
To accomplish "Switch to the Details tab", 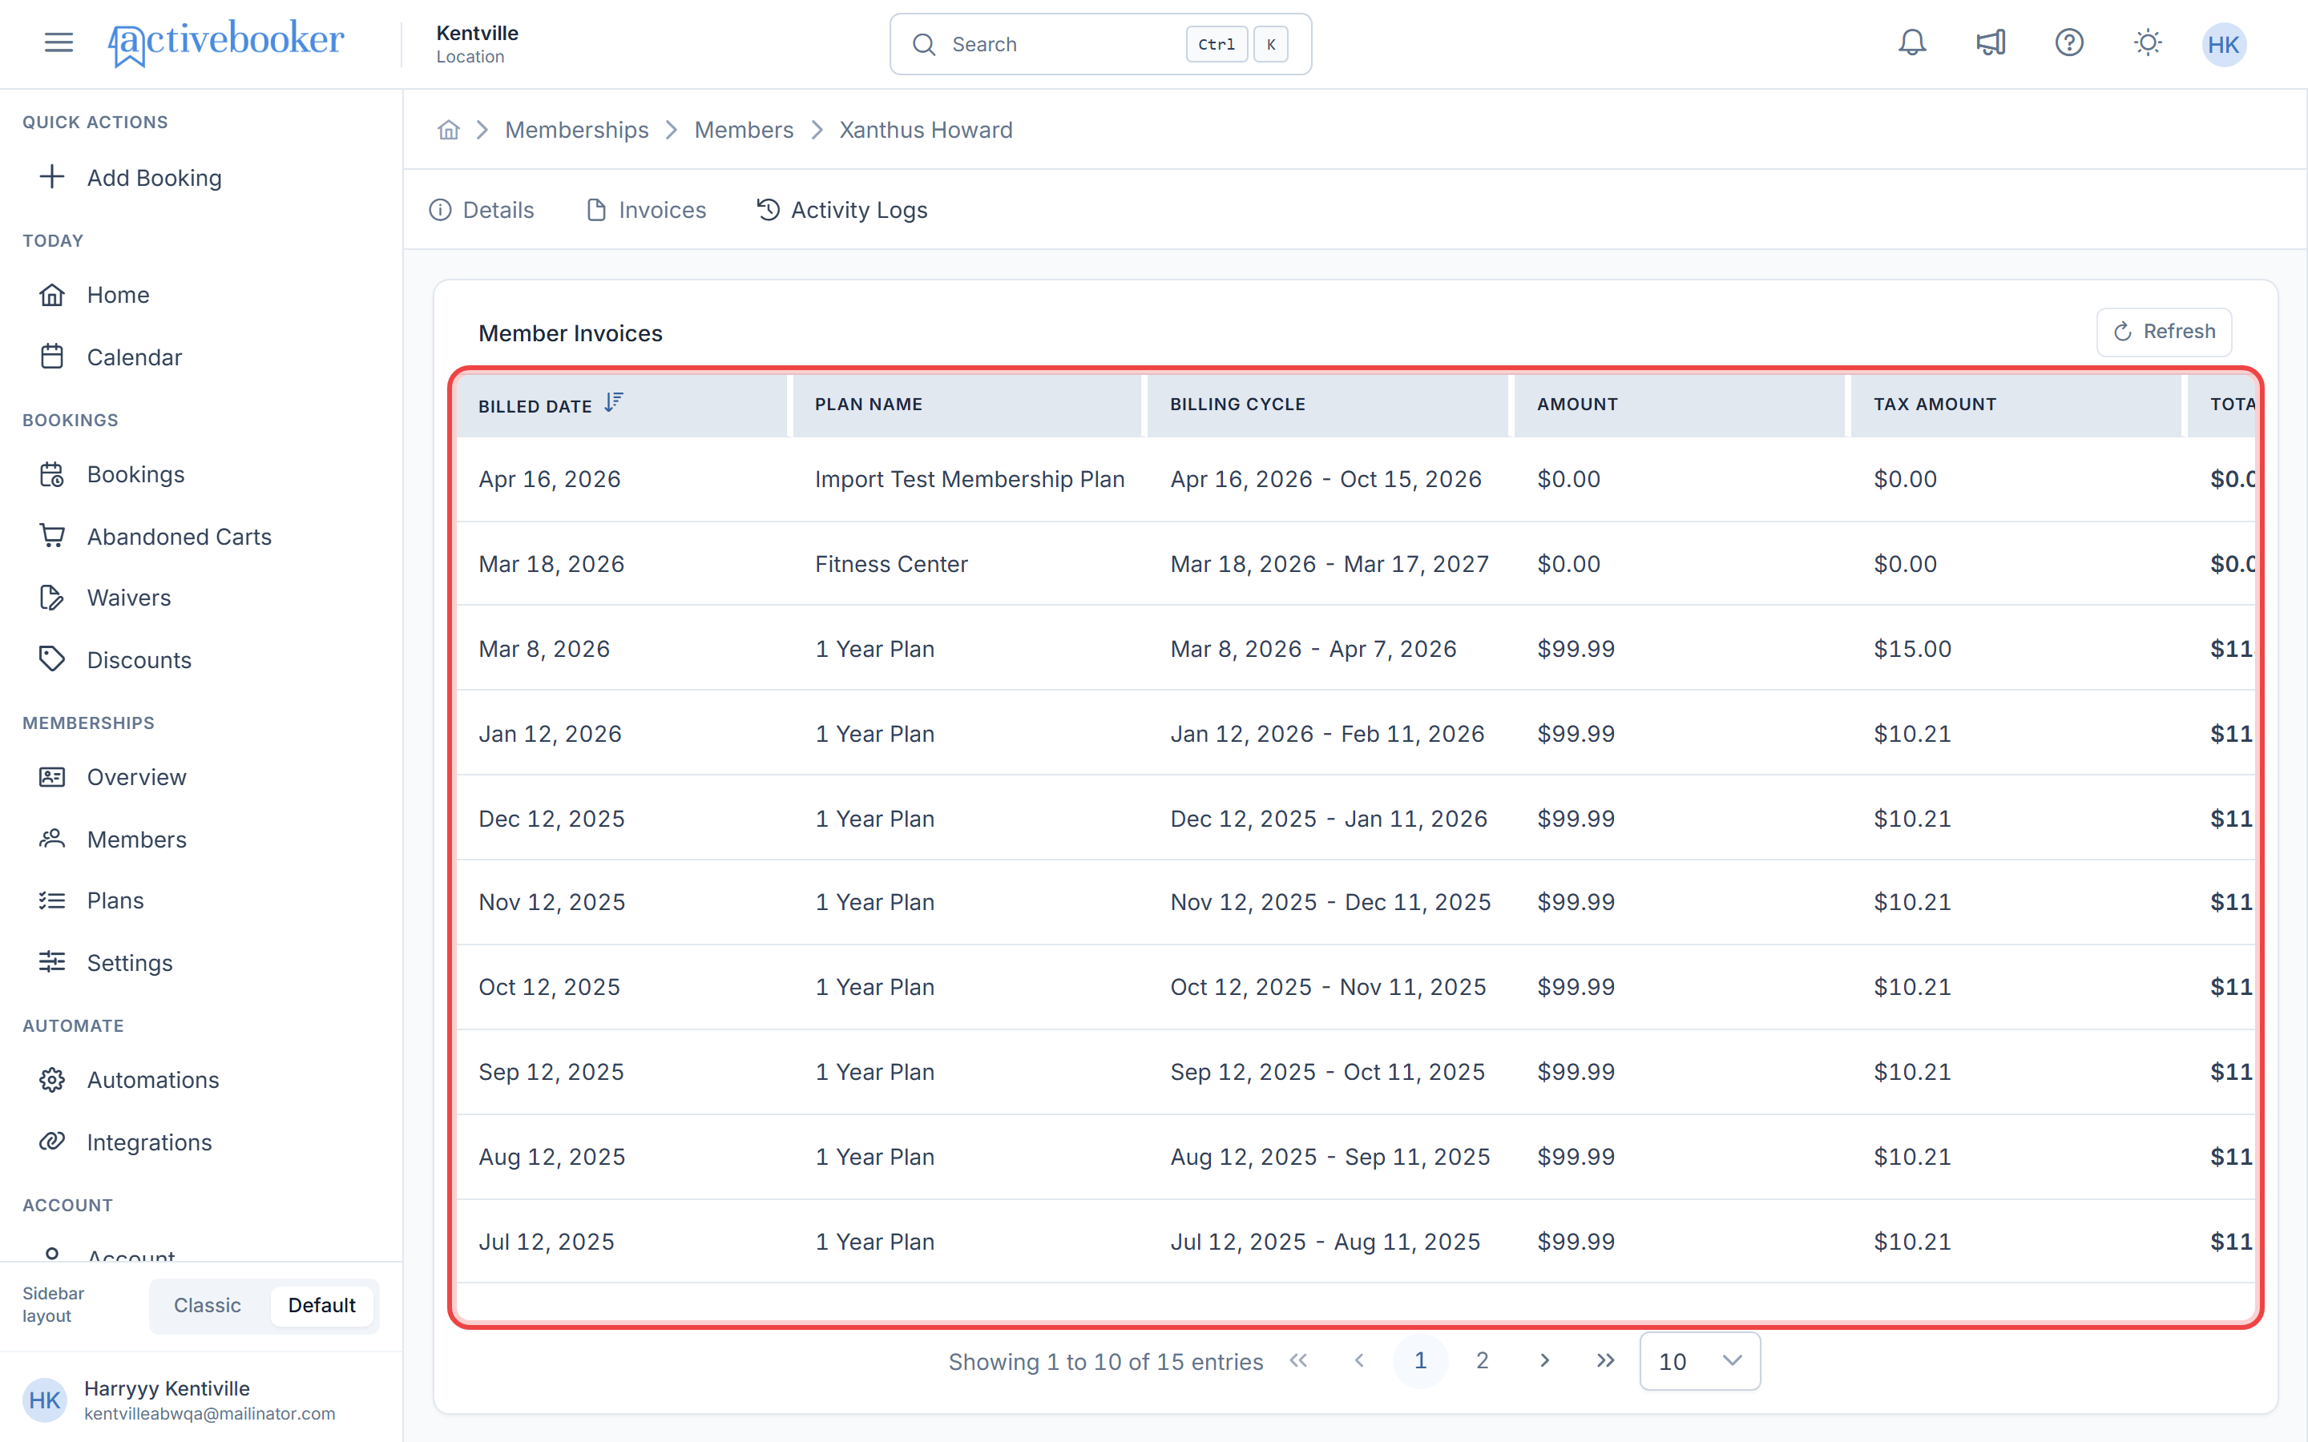I will [x=482, y=210].
